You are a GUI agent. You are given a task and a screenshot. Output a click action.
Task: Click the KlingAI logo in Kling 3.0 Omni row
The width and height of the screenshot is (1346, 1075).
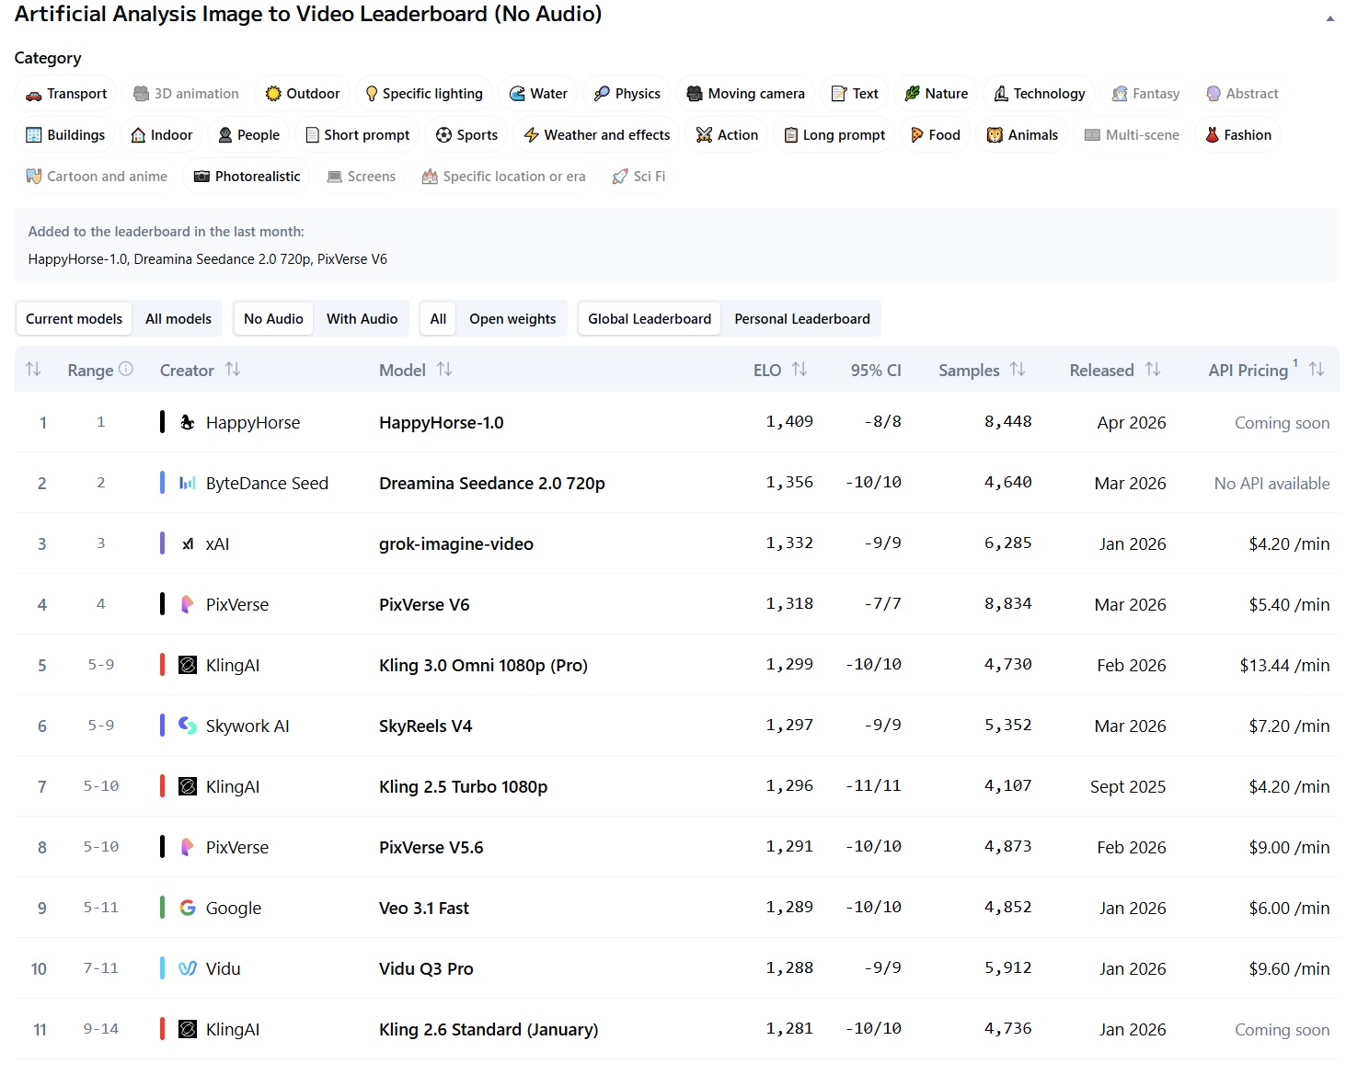[188, 665]
